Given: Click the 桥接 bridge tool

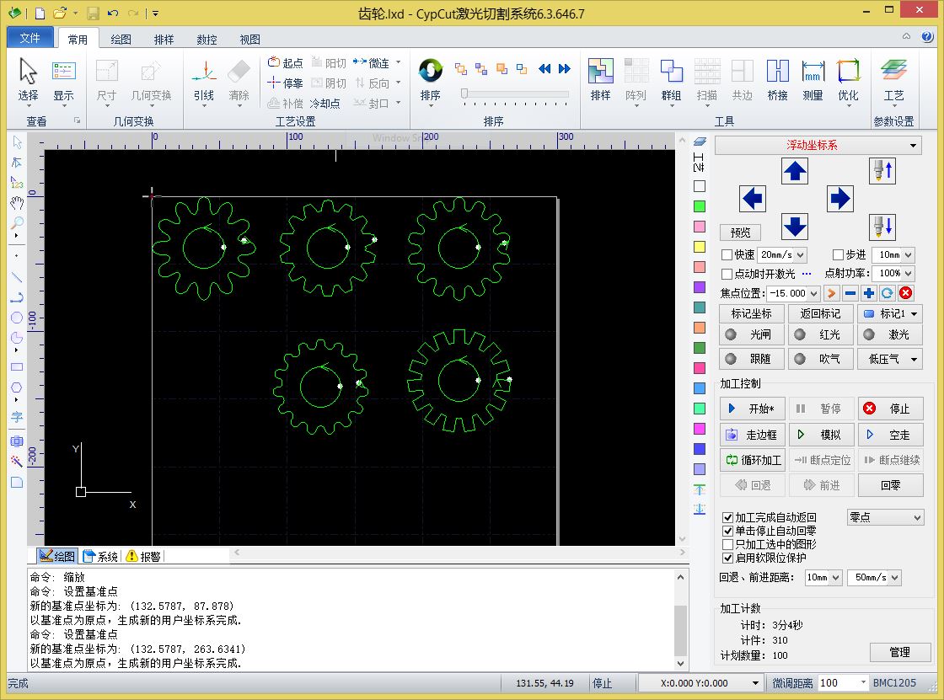Looking at the screenshot, I should (x=777, y=79).
